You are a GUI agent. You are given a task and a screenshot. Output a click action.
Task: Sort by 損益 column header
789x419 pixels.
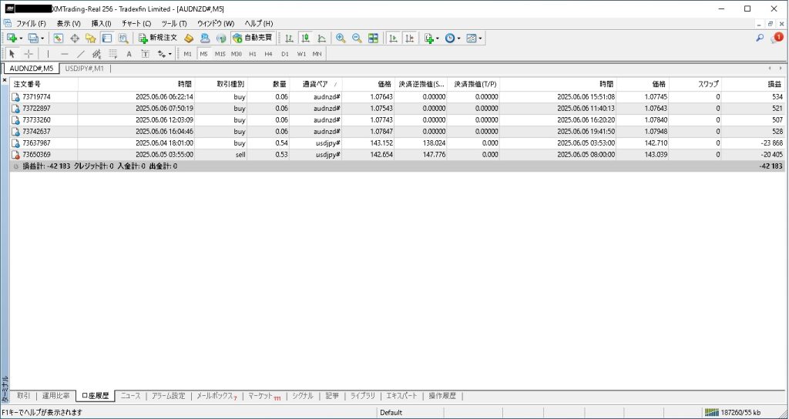tap(773, 83)
